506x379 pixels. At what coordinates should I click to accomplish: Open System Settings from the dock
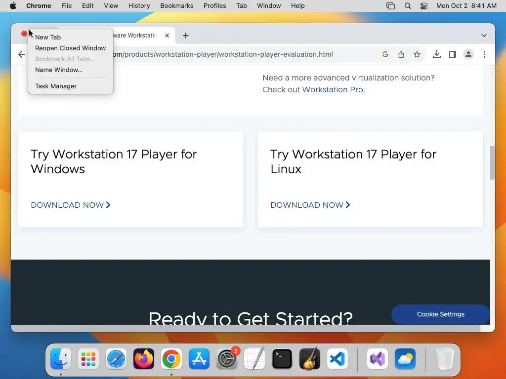226,359
